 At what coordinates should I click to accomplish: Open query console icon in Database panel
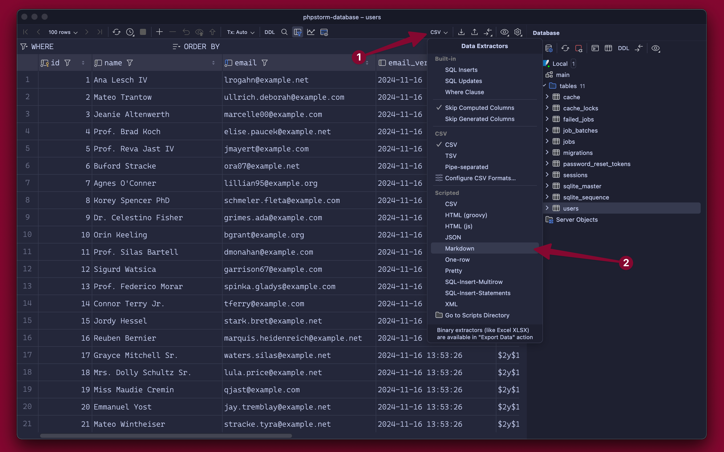(595, 48)
